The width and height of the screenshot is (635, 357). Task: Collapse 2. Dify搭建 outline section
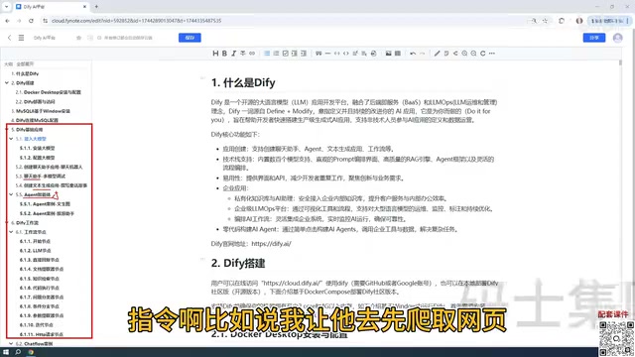click(7, 82)
